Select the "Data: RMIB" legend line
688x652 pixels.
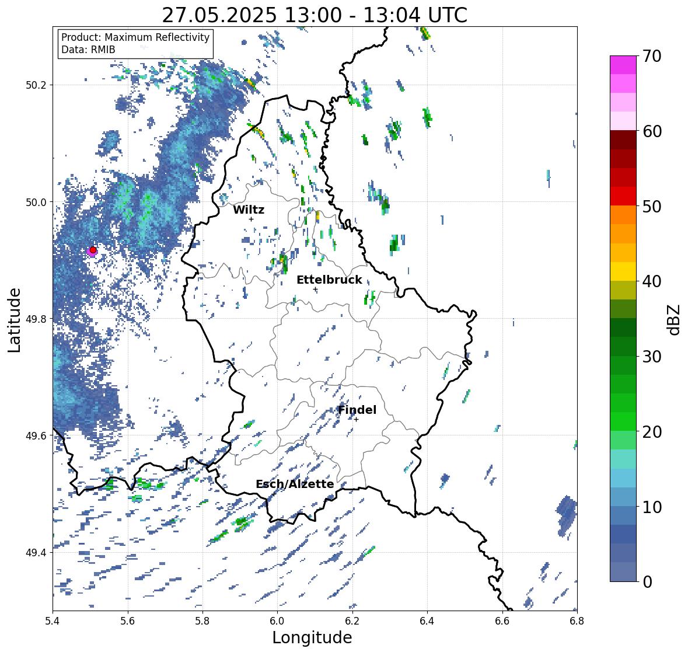coord(88,50)
